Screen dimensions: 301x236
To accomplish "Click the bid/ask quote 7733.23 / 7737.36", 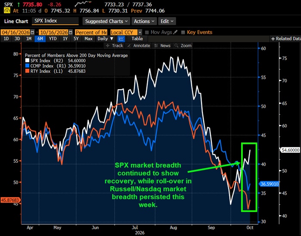I will (x=128, y=4).
